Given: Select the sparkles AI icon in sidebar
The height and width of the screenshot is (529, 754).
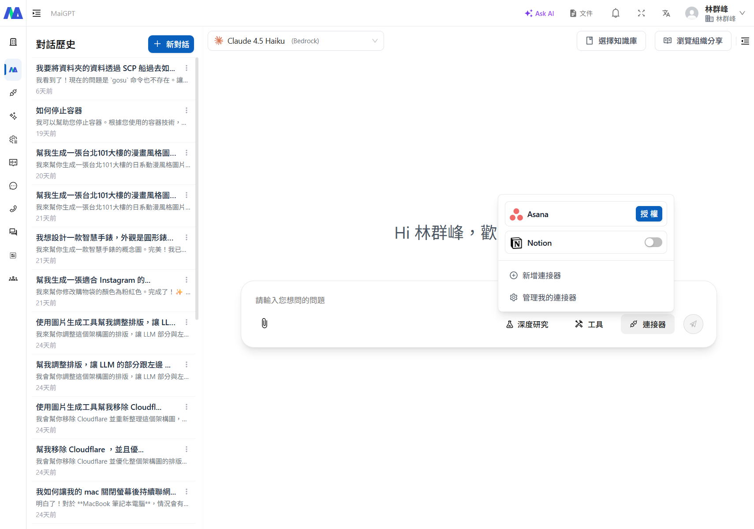Looking at the screenshot, I should (x=13, y=116).
